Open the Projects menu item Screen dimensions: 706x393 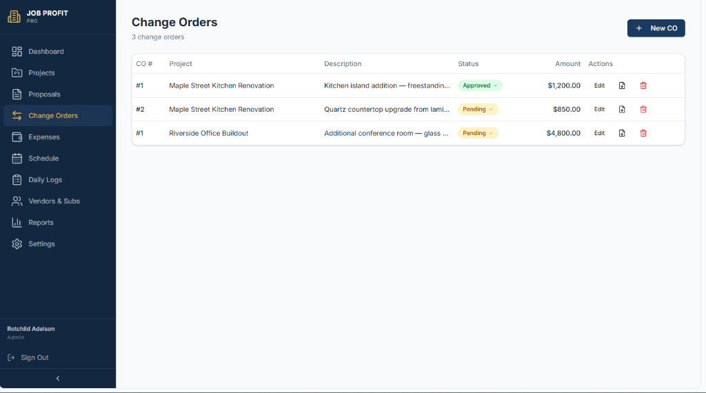point(58,73)
